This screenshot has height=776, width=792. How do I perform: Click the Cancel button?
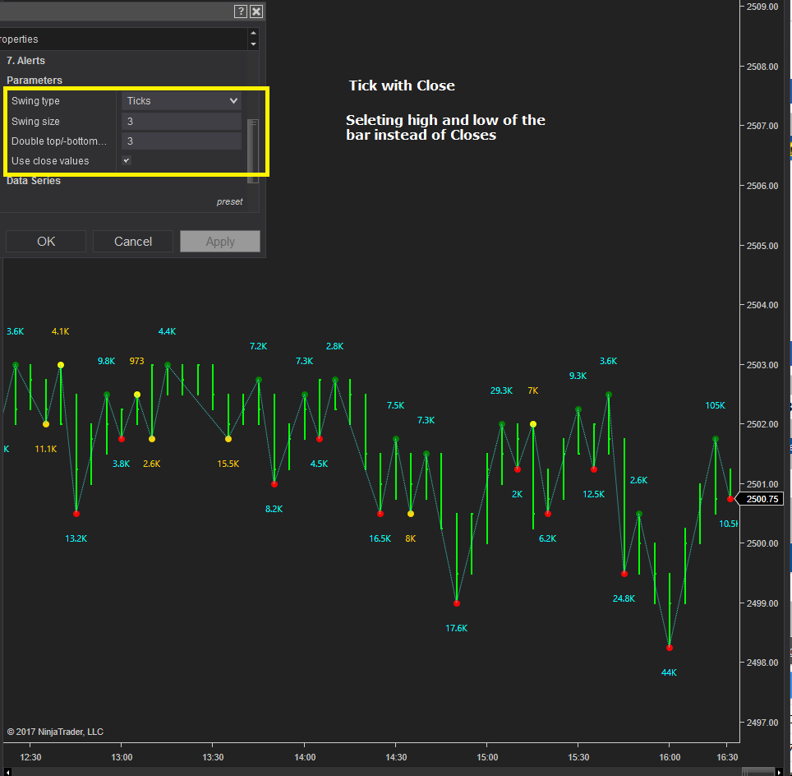[x=133, y=242]
